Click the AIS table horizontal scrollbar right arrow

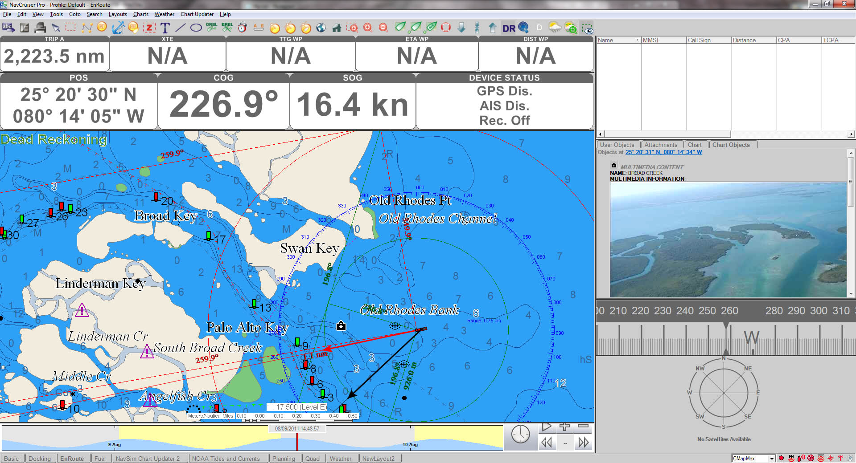[x=851, y=134]
